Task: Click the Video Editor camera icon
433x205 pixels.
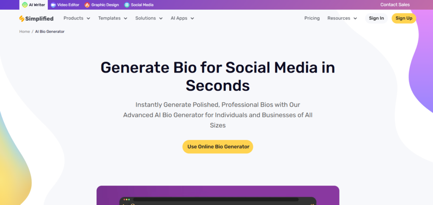Action: [53, 5]
